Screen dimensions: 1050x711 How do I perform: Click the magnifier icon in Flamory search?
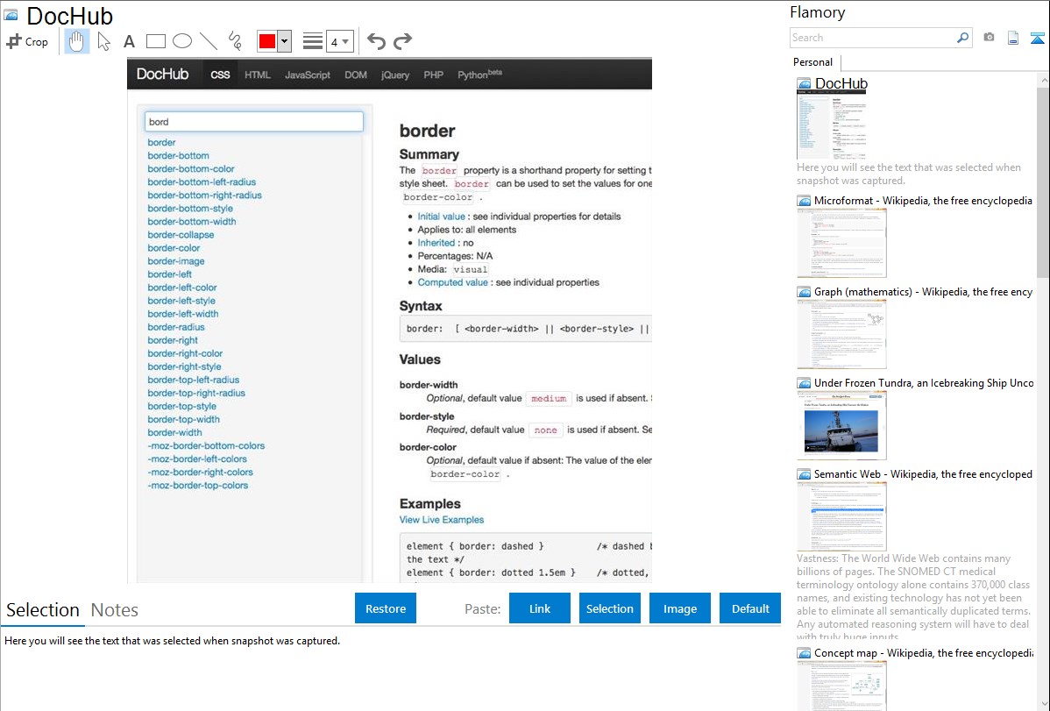[962, 38]
